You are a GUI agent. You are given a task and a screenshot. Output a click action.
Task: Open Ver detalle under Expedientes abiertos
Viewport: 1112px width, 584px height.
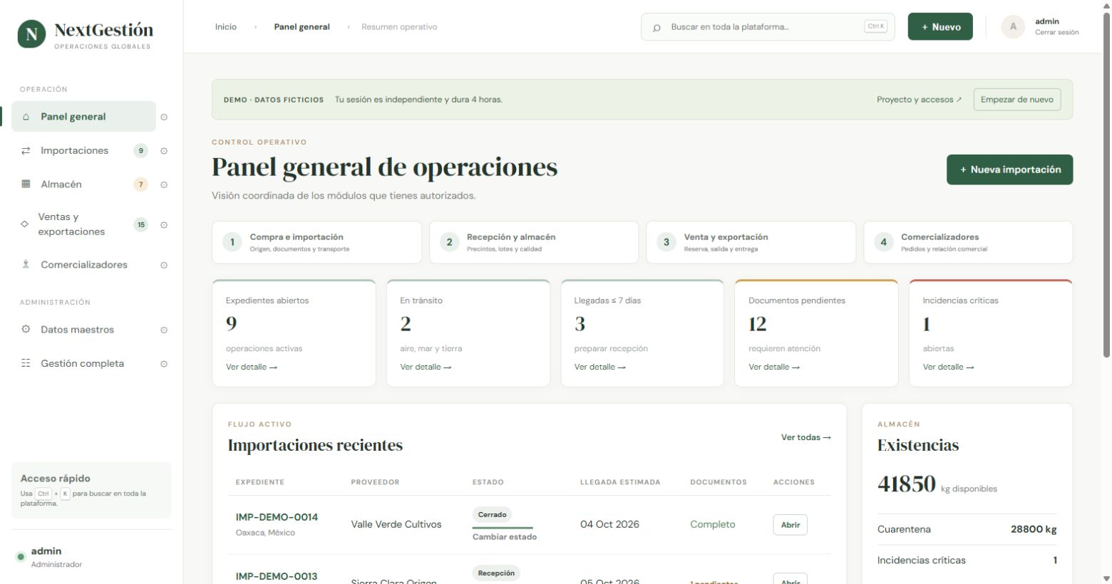[x=252, y=367]
